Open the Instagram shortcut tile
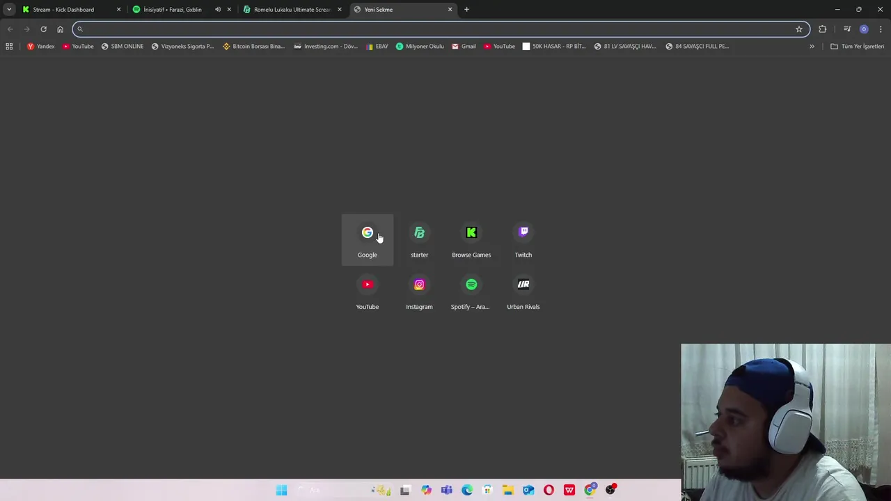This screenshot has width=891, height=501. (x=419, y=292)
